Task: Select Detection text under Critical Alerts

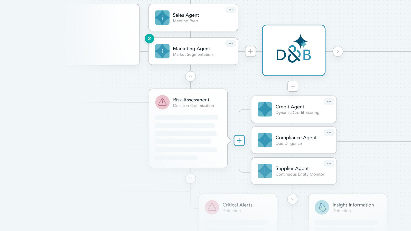Action: (x=232, y=211)
